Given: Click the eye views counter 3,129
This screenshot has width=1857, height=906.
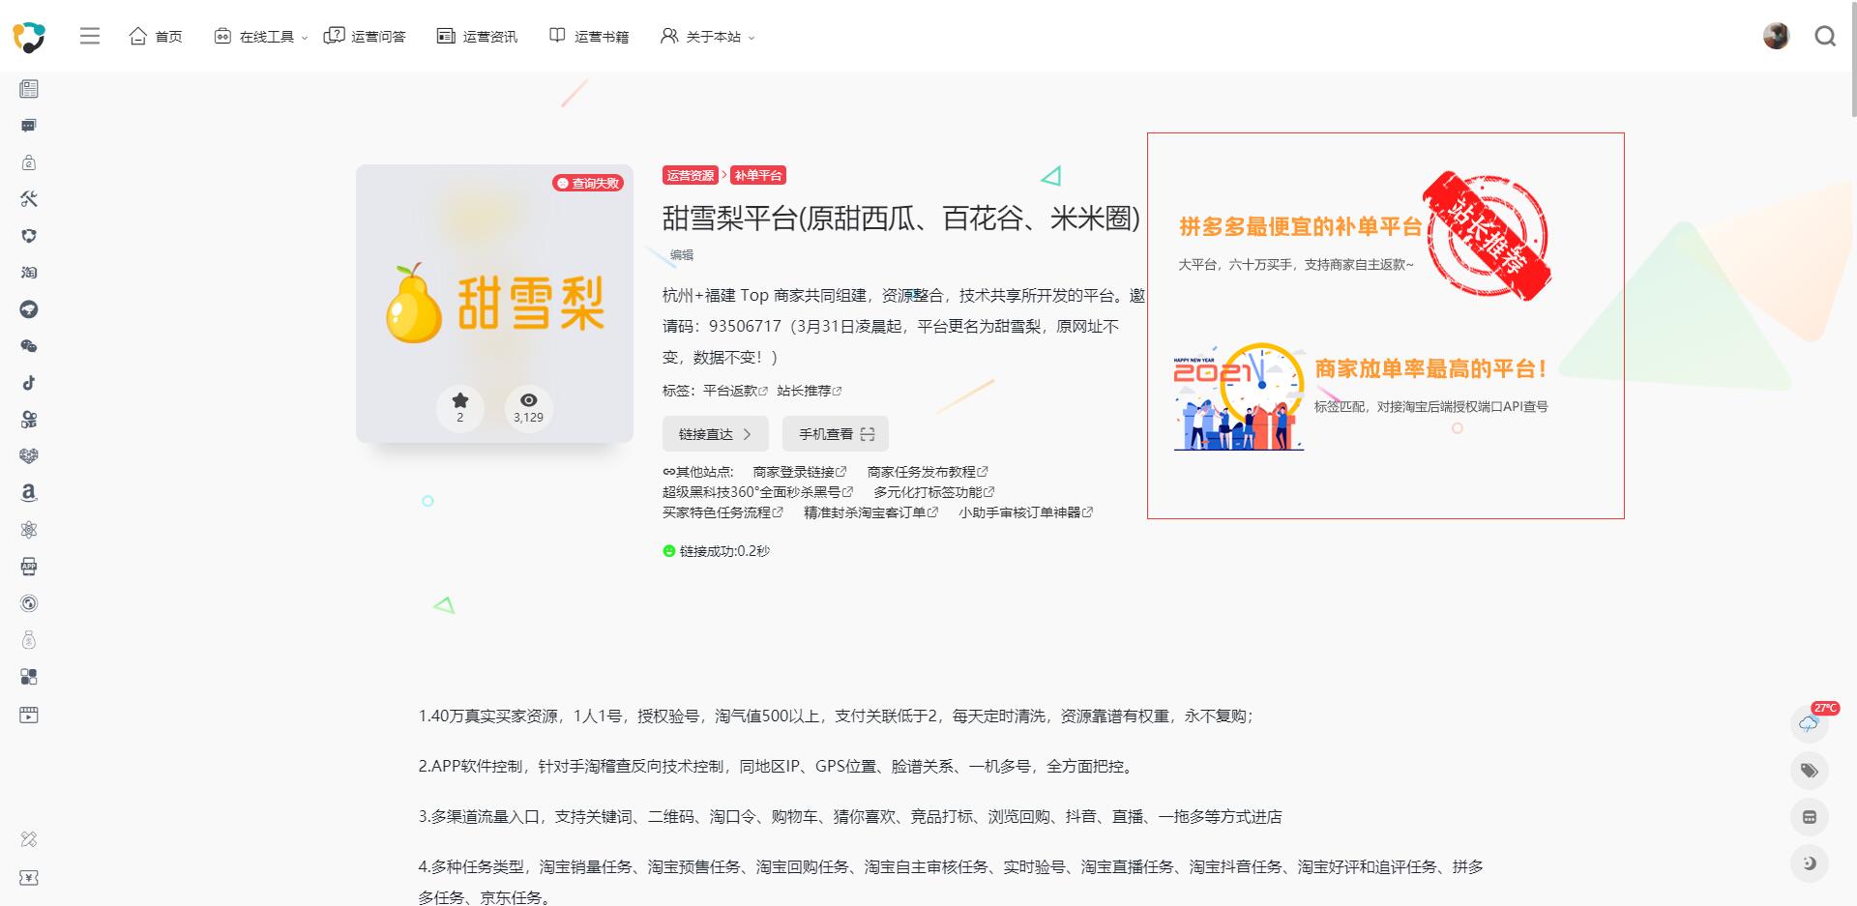Looking at the screenshot, I should click(x=528, y=407).
